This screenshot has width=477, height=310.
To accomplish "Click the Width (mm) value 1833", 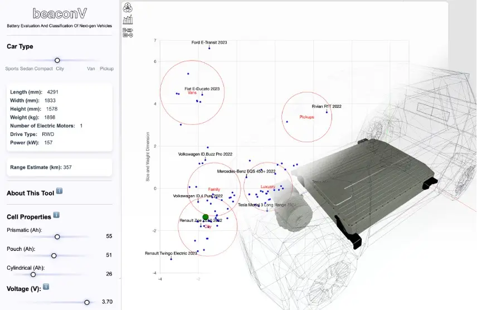I will (x=50, y=100).
